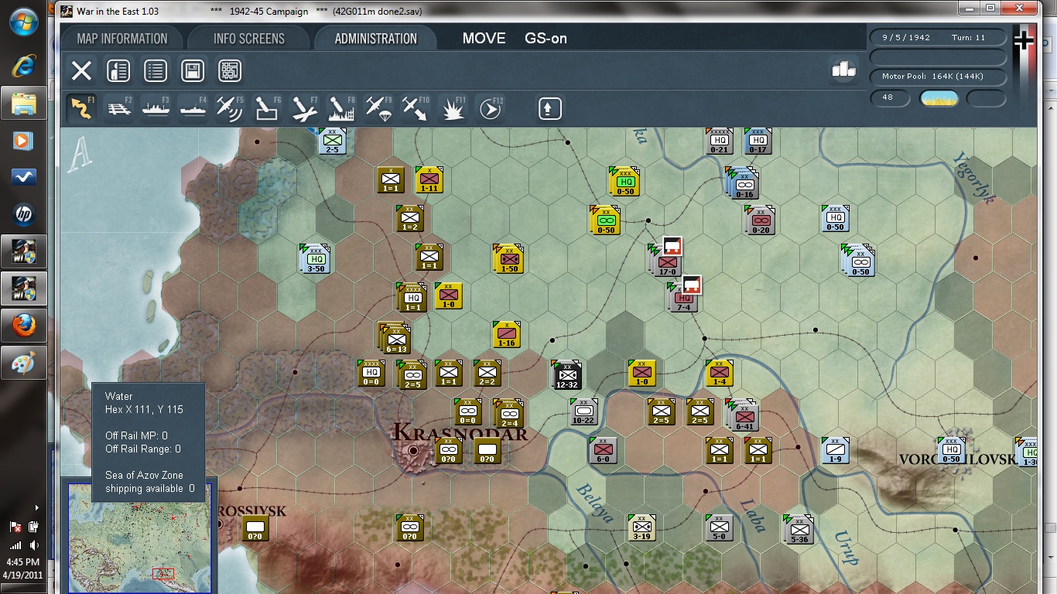Activate Naval Transport mode (F3)
The height and width of the screenshot is (594, 1057).
click(x=156, y=108)
